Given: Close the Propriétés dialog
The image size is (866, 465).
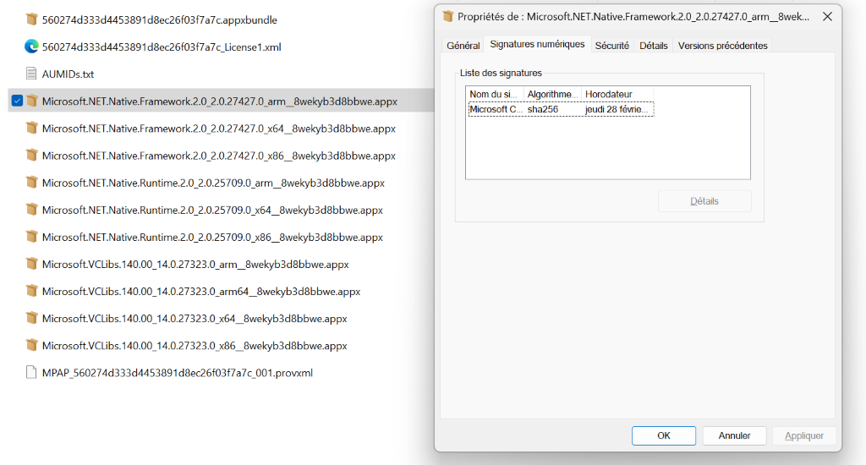Looking at the screenshot, I should [x=827, y=17].
